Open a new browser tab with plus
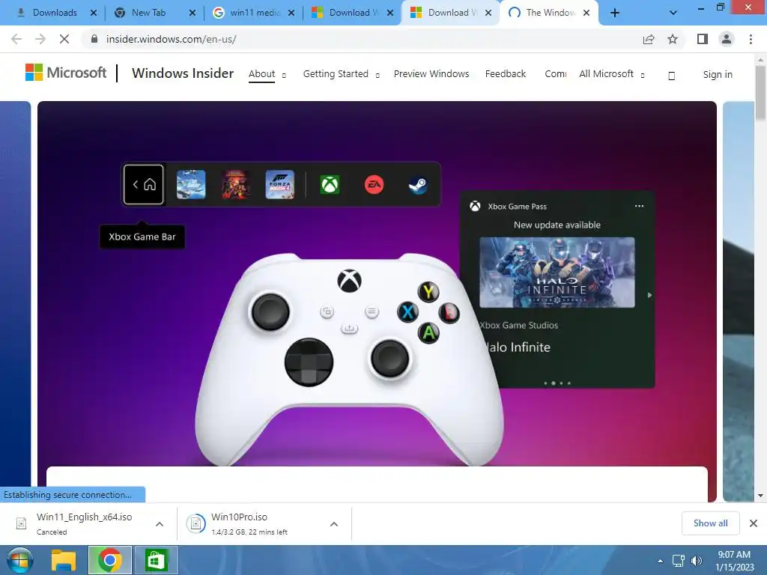The height and width of the screenshot is (575, 767). point(615,13)
